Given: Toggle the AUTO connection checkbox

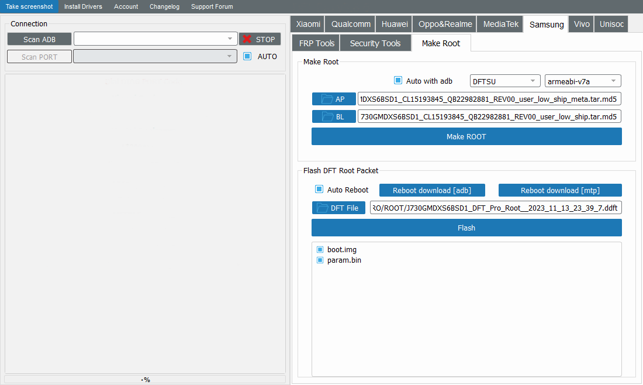Looking at the screenshot, I should click(x=247, y=56).
